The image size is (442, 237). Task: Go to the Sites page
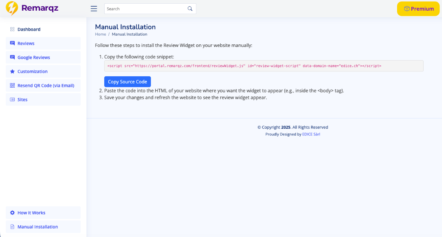coord(22,99)
